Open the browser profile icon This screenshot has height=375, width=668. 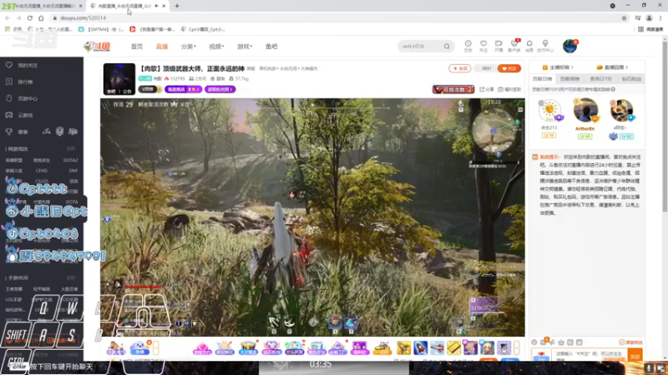(x=650, y=17)
